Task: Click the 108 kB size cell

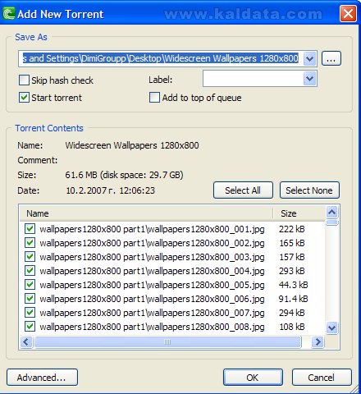Action: tap(291, 327)
